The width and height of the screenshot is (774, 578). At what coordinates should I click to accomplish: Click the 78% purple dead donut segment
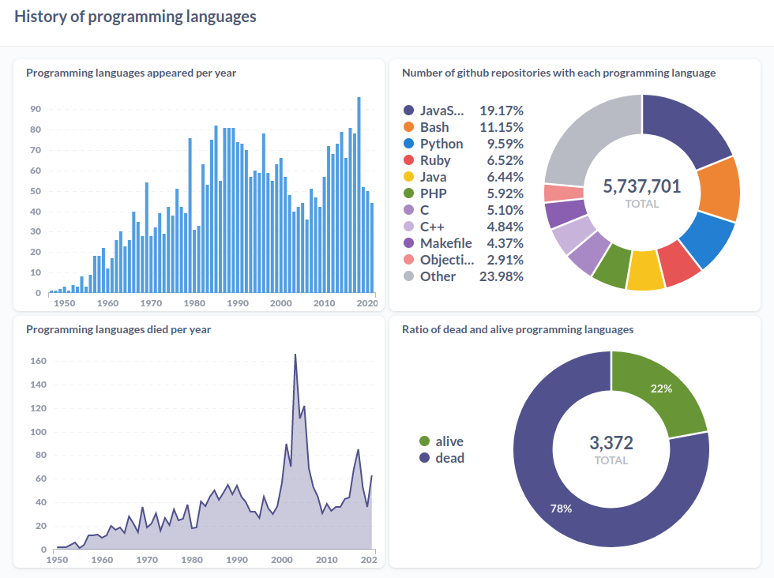(x=562, y=509)
